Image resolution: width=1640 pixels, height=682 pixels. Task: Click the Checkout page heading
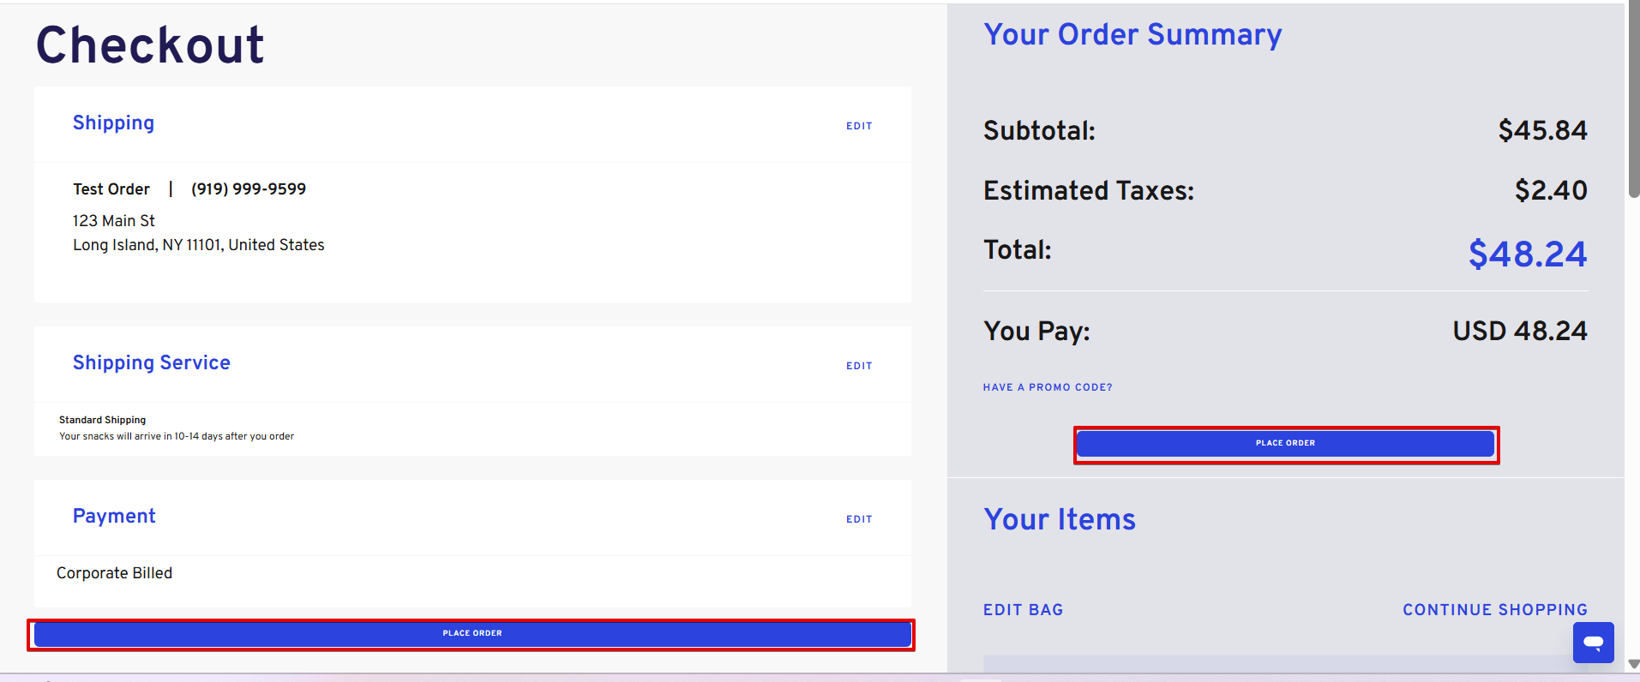point(150,45)
